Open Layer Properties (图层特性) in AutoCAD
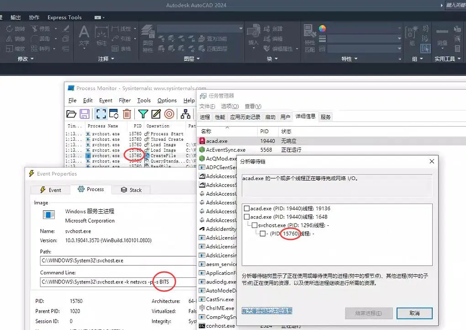This screenshot has height=330, width=466. pyautogui.click(x=148, y=39)
